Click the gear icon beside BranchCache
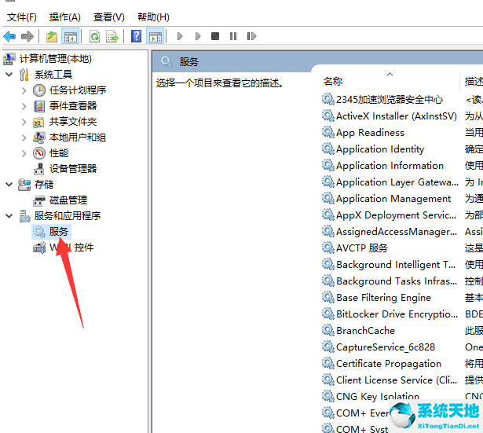This screenshot has height=433, width=483. [327, 330]
